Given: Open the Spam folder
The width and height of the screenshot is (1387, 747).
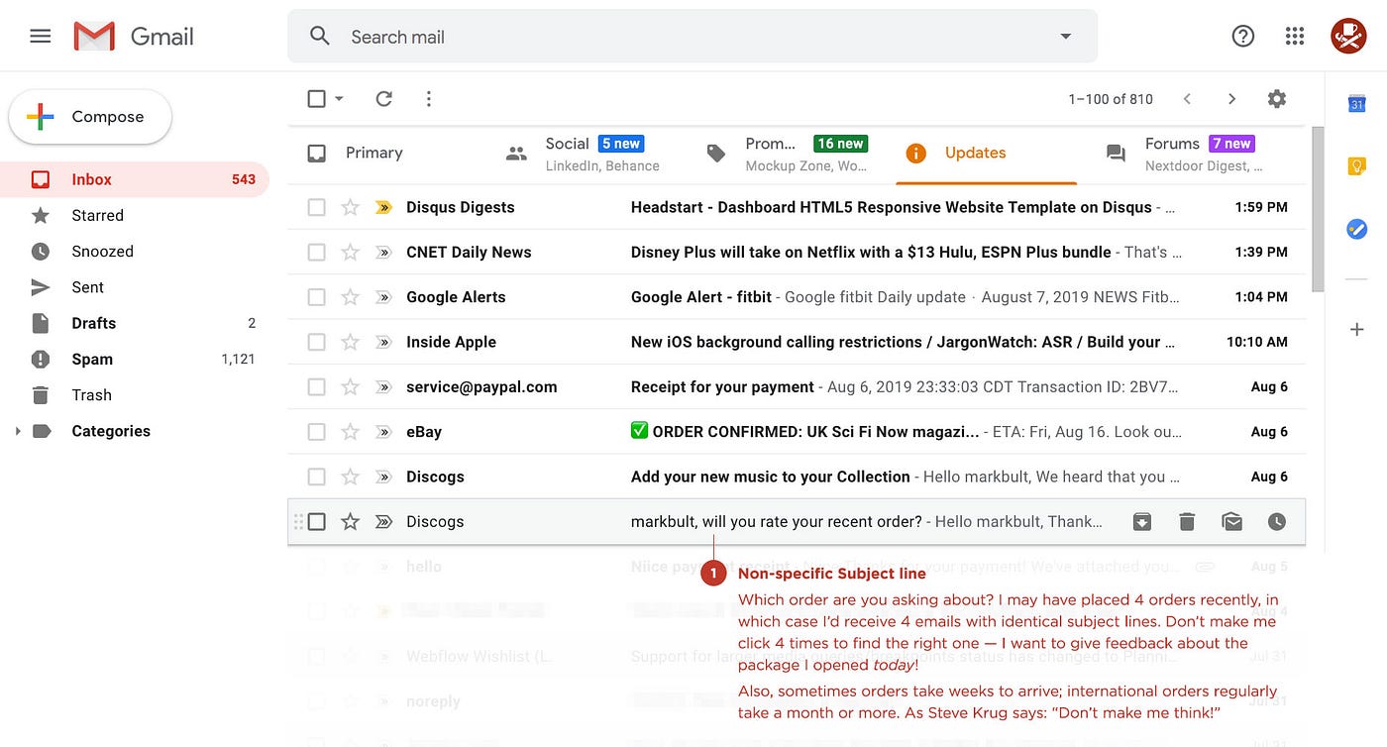Looking at the screenshot, I should pos(135,359).
